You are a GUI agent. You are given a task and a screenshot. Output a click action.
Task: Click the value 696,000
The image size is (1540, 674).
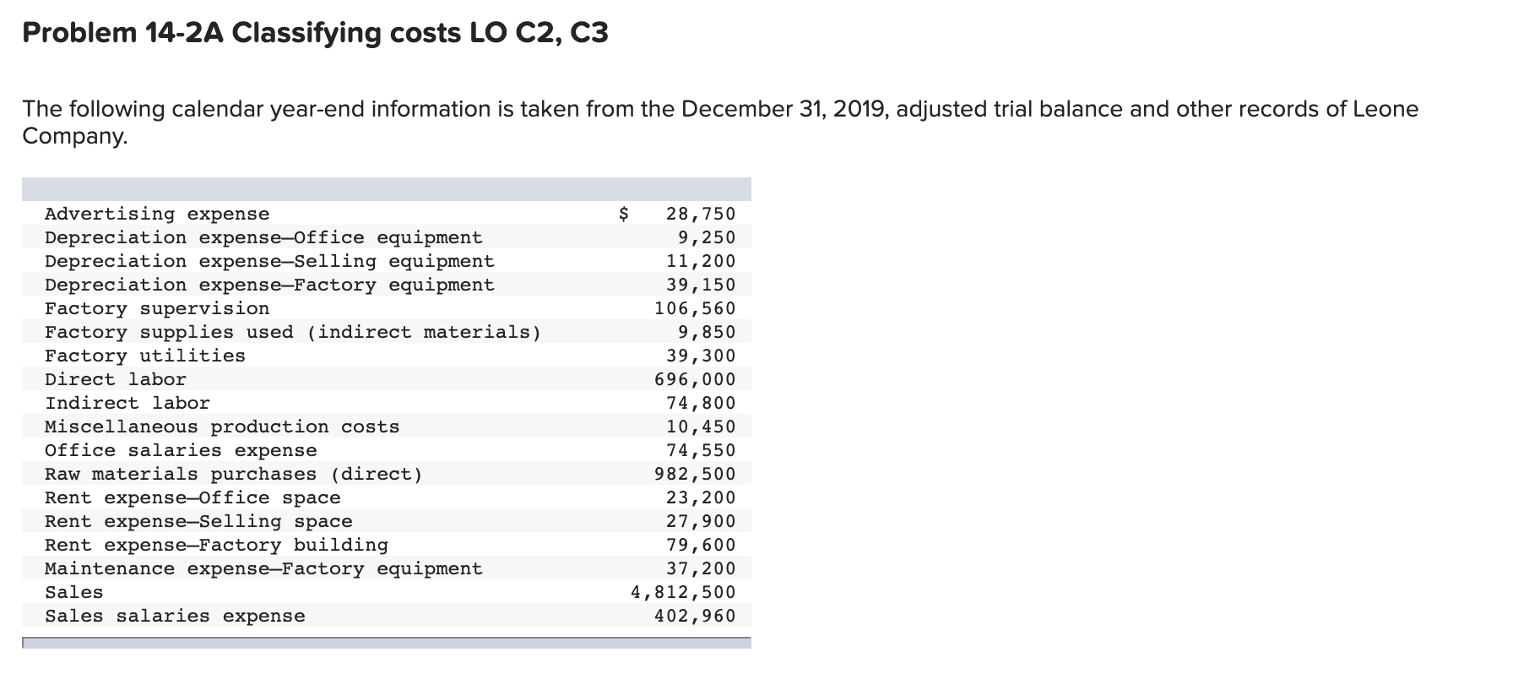coord(695,380)
